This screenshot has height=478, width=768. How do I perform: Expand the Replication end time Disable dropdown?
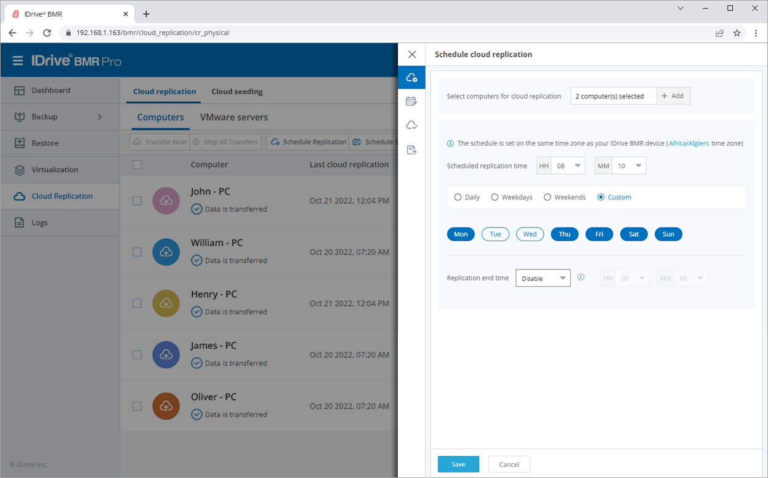pyautogui.click(x=543, y=278)
